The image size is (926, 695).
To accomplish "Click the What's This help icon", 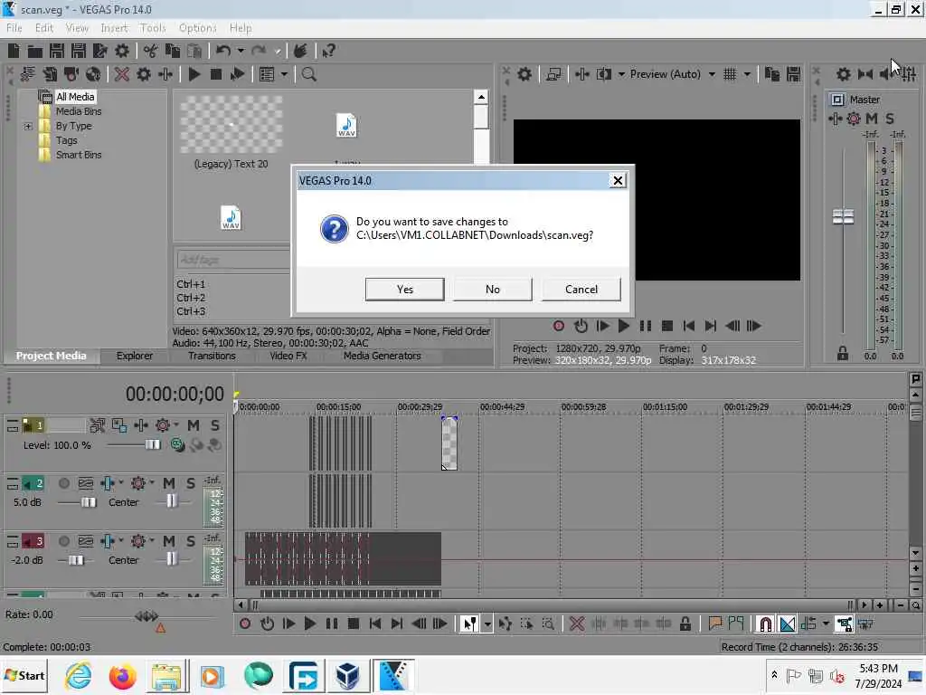I will [x=329, y=51].
